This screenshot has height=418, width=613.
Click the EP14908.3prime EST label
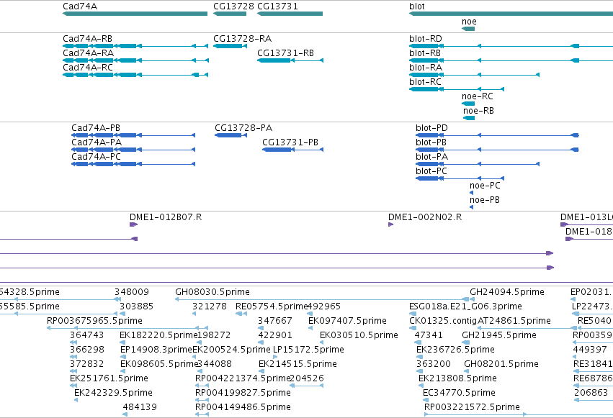point(156,350)
